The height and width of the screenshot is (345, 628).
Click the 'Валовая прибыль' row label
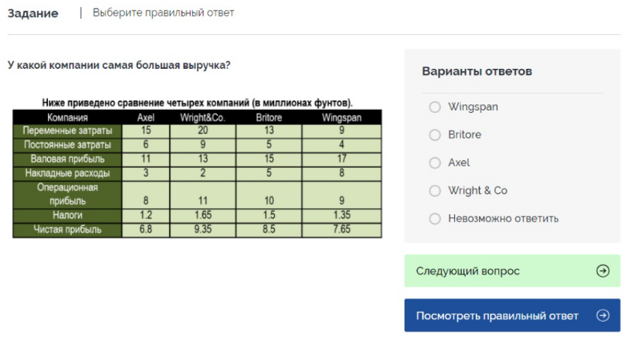click(x=67, y=159)
